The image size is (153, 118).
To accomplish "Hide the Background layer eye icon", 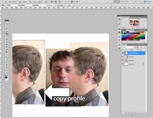I will coord(123,64).
